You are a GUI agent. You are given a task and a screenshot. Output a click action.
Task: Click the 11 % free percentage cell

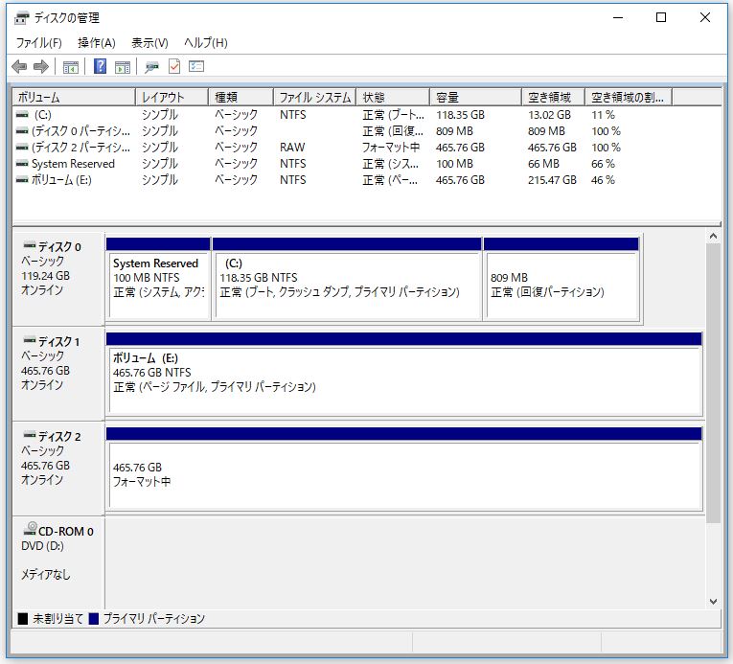point(603,115)
